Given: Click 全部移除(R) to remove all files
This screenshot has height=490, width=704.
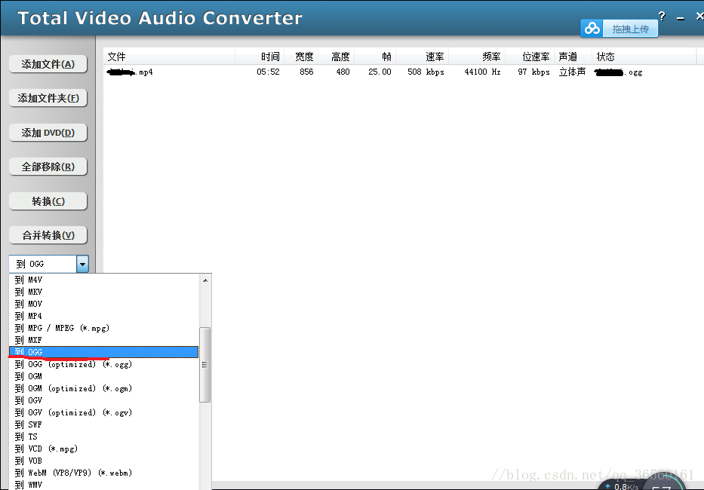Looking at the screenshot, I should click(x=48, y=167).
